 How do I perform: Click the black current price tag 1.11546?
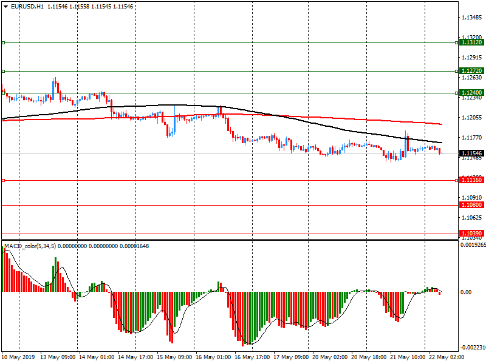pos(471,153)
